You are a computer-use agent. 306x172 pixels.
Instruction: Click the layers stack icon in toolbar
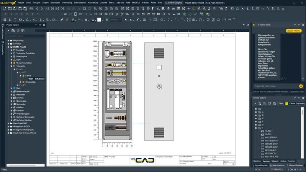[x=169, y=8]
